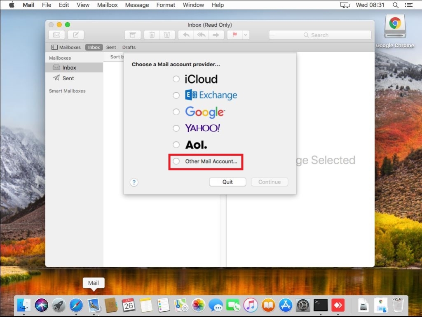Click the Smart Mailboxes sidebar heading
422x317 pixels.
coord(67,91)
